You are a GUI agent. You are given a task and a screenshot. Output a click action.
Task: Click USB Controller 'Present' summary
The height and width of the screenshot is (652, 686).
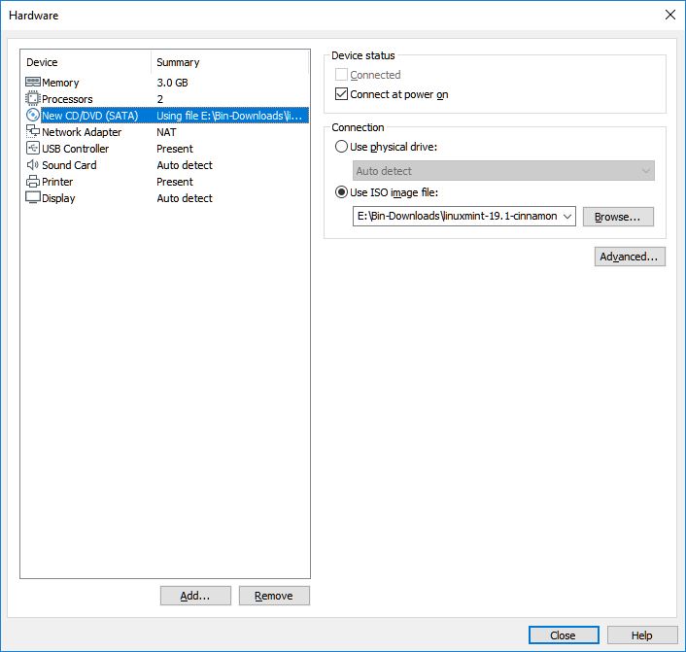175,149
